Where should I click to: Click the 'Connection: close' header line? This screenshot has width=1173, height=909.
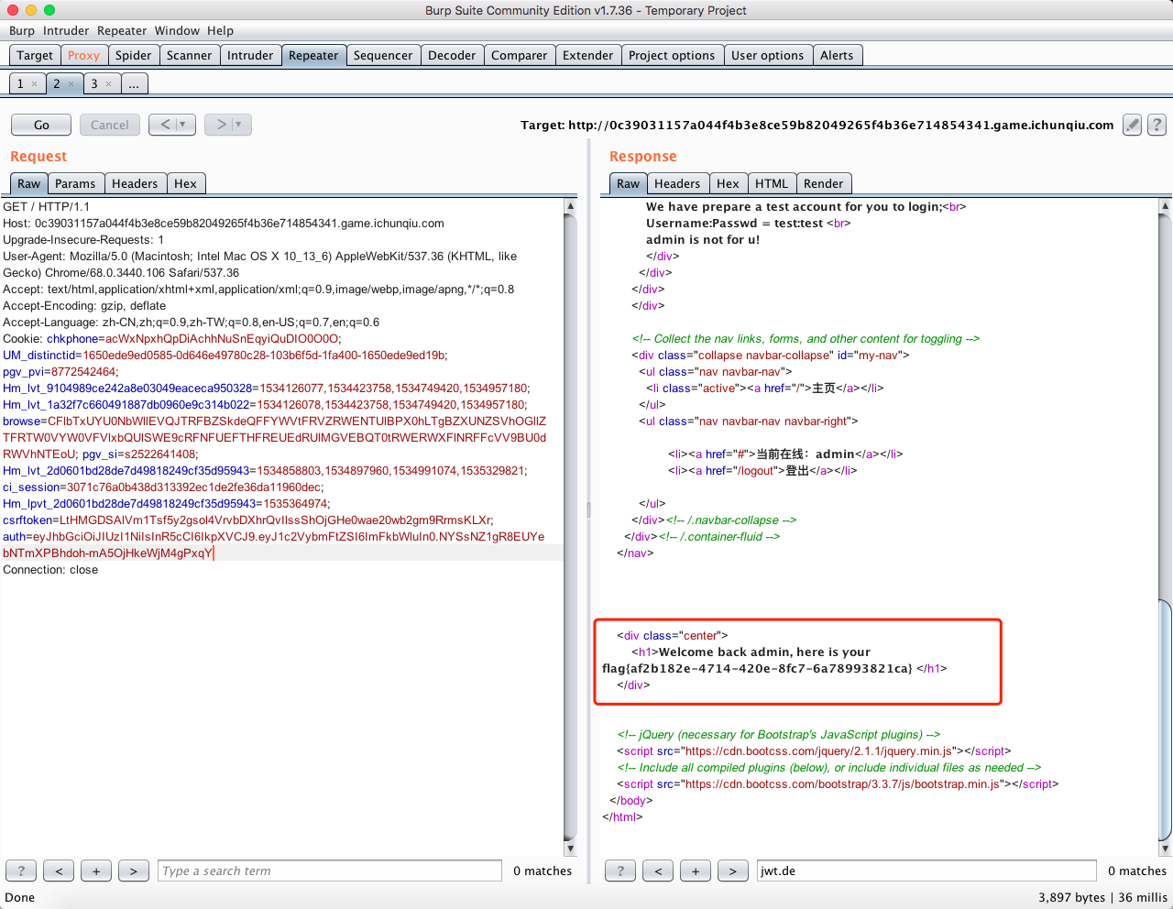pyautogui.click(x=50, y=570)
